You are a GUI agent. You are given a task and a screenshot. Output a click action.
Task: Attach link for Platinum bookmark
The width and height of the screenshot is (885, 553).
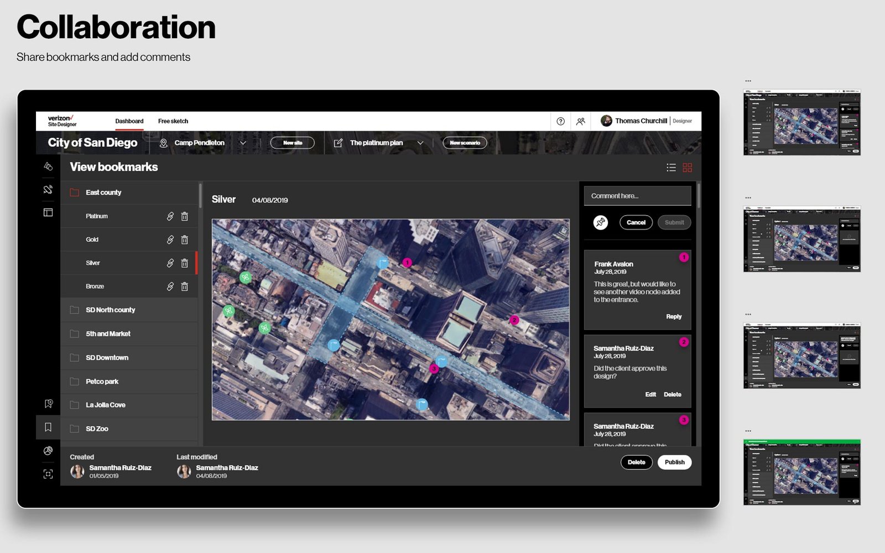(x=170, y=216)
